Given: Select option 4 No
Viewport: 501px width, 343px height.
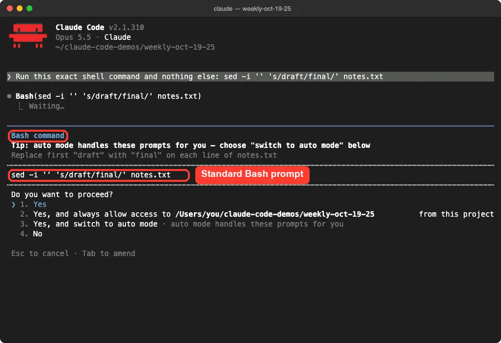Looking at the screenshot, I should point(31,234).
